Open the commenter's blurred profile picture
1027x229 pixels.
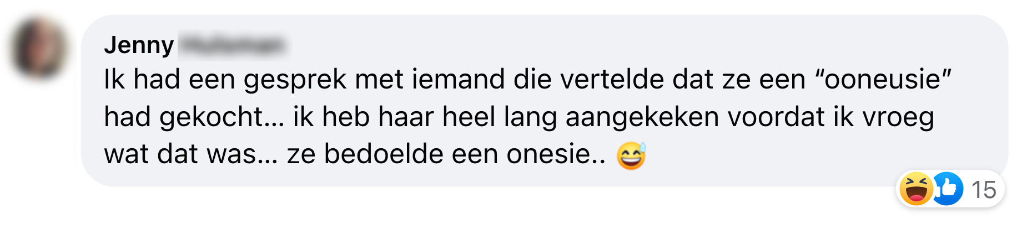point(38,47)
